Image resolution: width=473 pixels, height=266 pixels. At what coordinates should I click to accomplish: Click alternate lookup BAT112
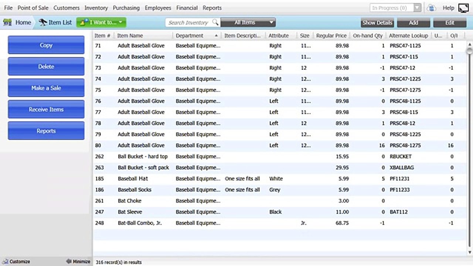398,212
